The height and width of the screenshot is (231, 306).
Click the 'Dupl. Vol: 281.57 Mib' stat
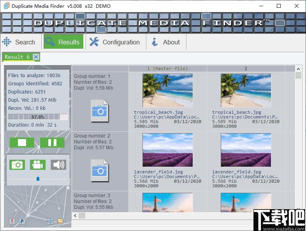[x=32, y=100]
